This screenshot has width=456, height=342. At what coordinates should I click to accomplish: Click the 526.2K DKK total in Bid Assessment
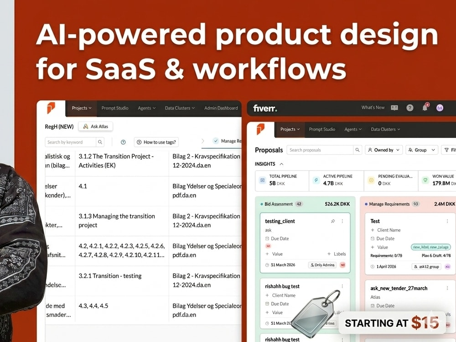point(337,204)
